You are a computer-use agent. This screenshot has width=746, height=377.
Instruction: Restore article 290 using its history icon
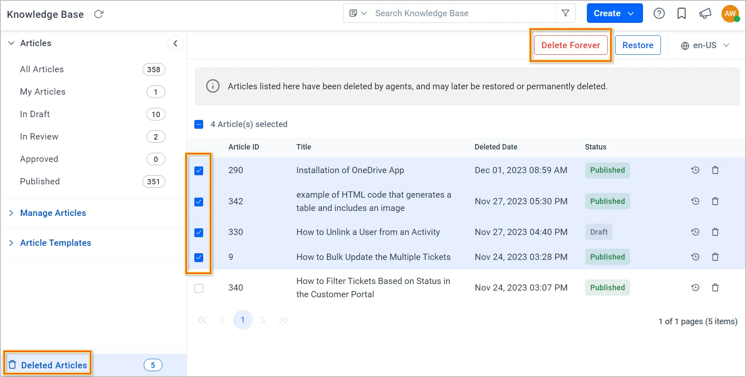click(x=695, y=170)
